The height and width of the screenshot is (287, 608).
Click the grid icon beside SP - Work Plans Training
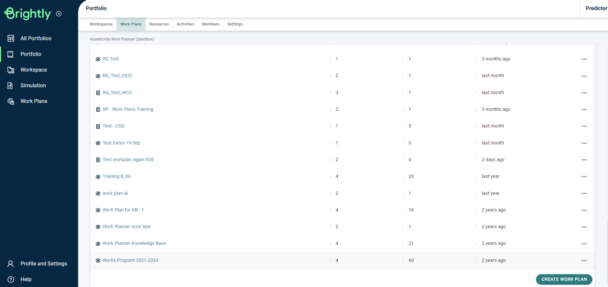[x=98, y=110]
